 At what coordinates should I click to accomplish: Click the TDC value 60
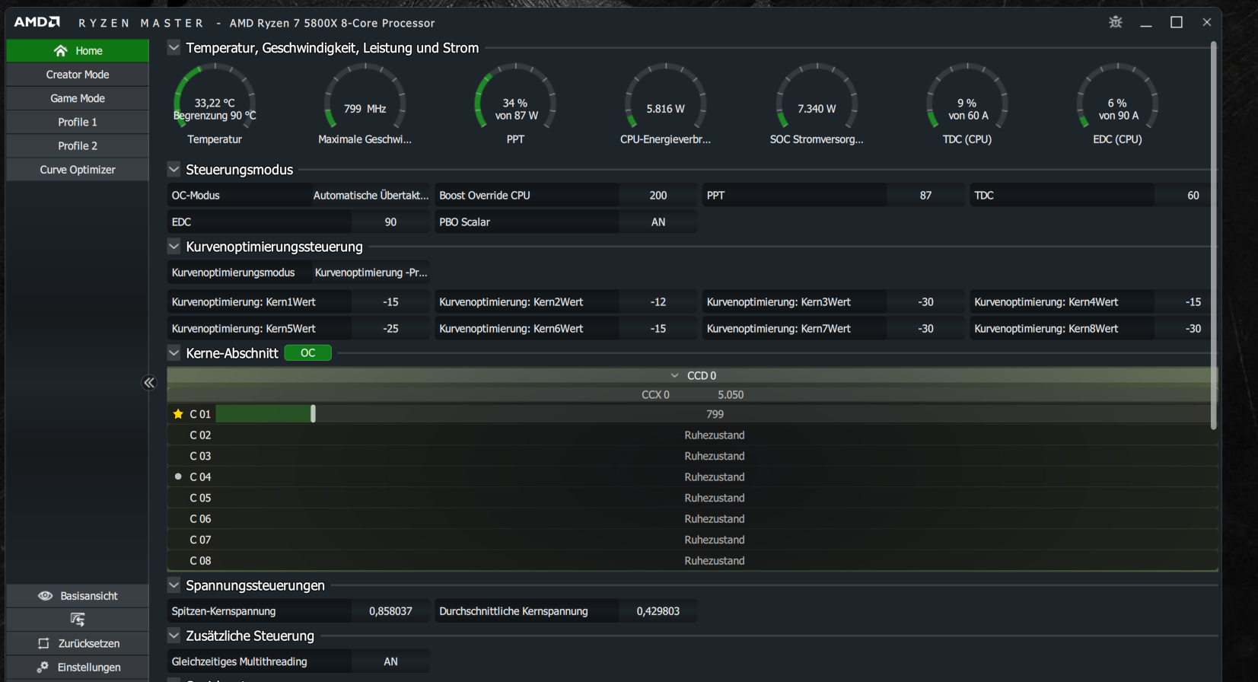tap(1193, 196)
